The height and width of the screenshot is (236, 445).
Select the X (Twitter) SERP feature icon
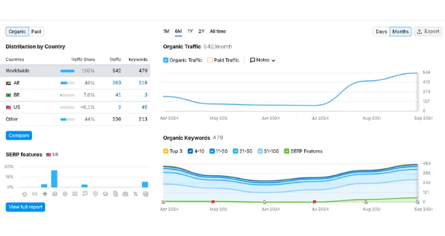[x=135, y=194]
